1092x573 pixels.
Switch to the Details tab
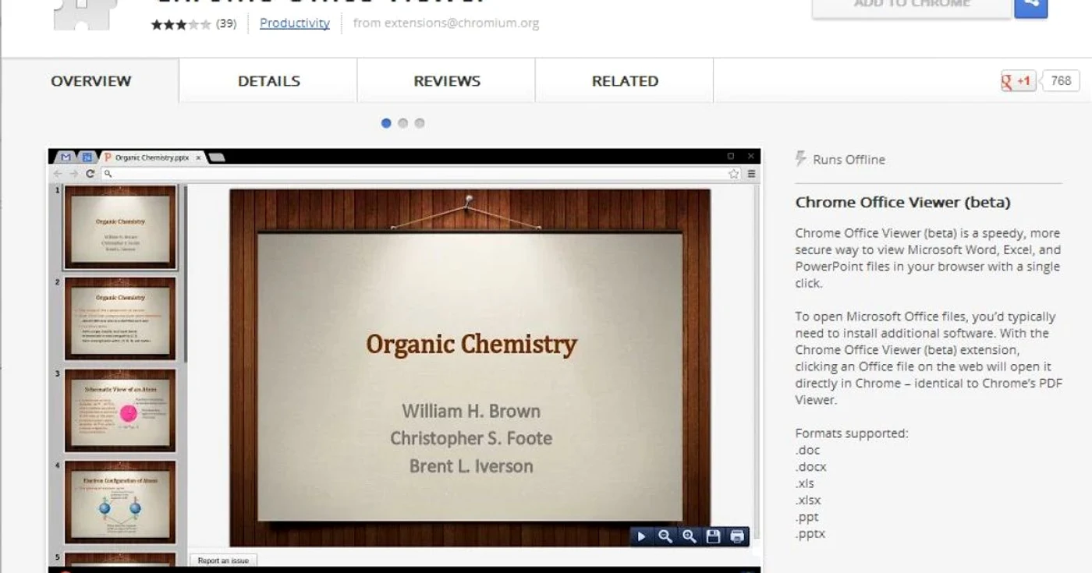click(x=268, y=81)
